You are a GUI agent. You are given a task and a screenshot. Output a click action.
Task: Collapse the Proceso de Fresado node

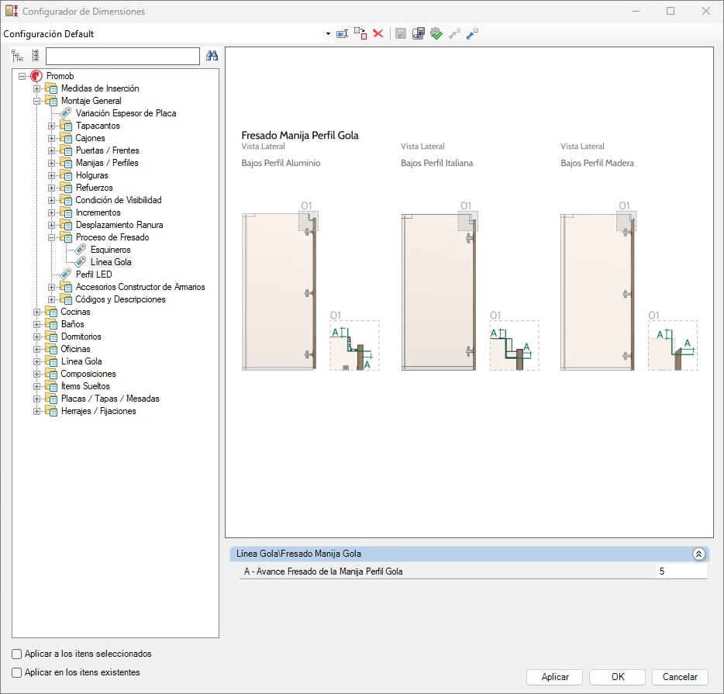[51, 237]
